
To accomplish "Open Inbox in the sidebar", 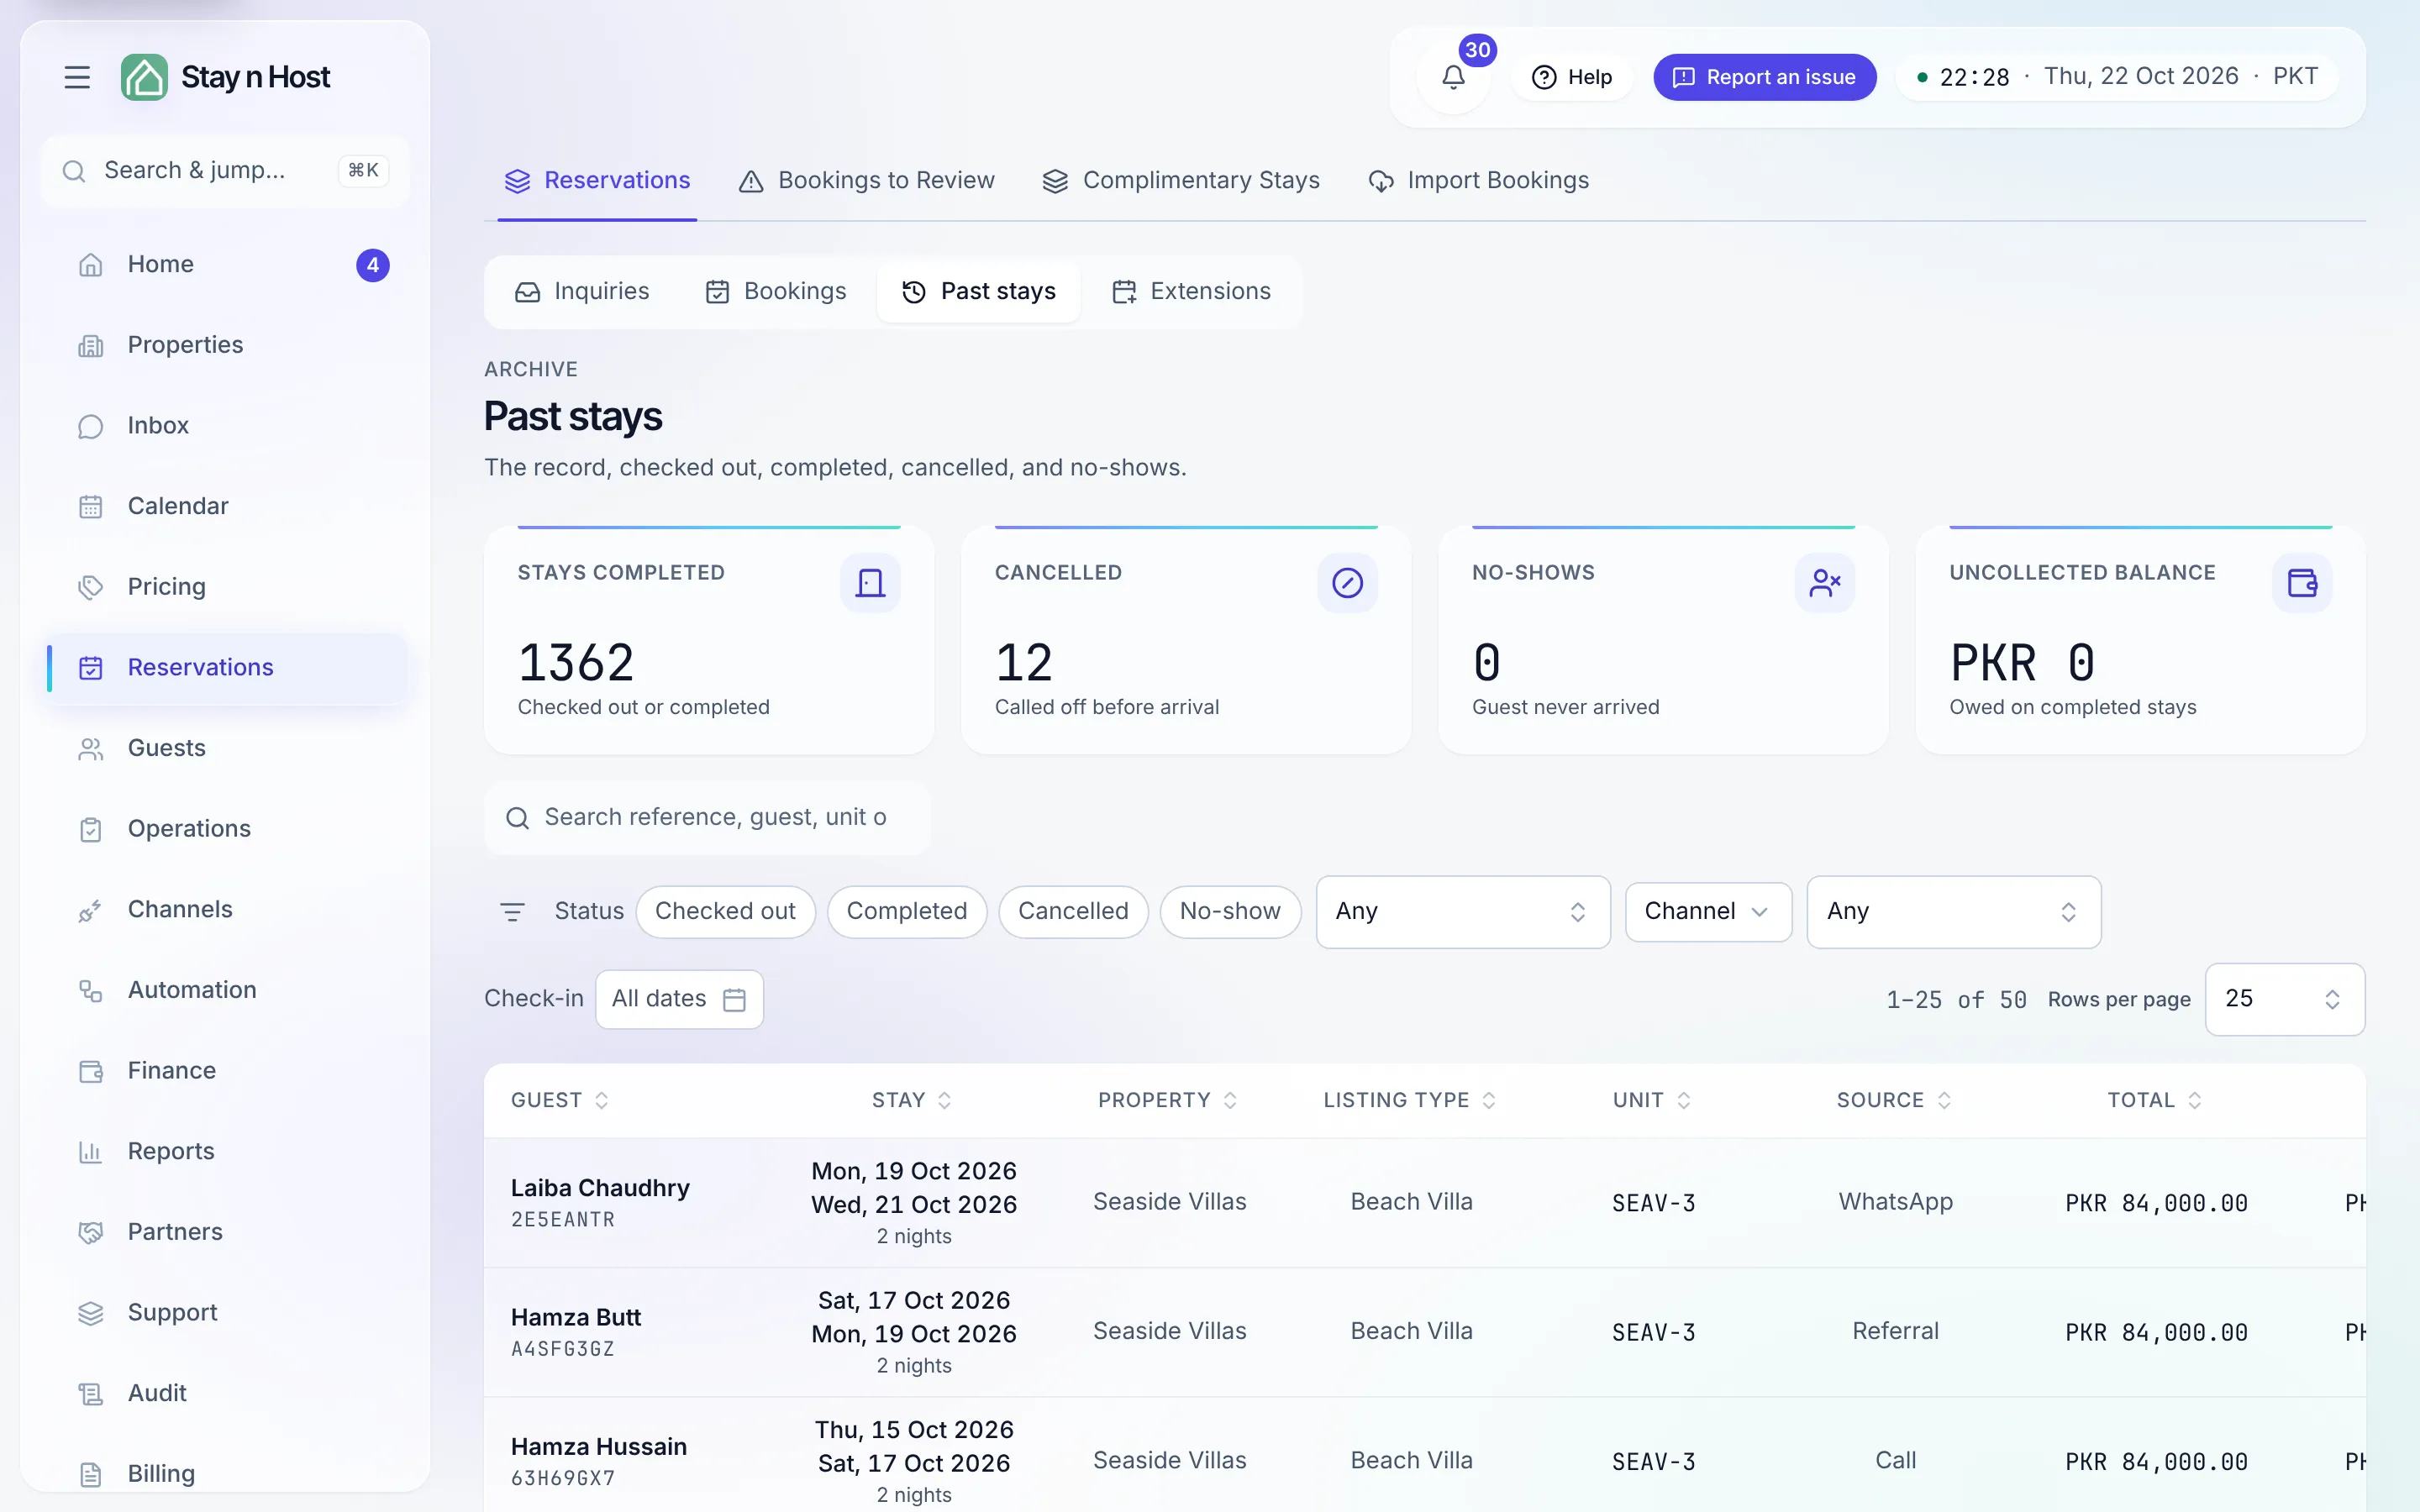I will click(x=227, y=425).
